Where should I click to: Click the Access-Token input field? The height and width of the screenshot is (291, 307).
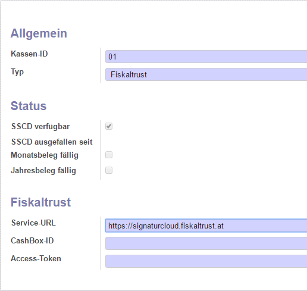pyautogui.click(x=206, y=261)
